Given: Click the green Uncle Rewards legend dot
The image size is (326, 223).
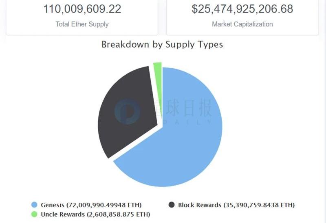Looking at the screenshot, I should click(x=34, y=214).
